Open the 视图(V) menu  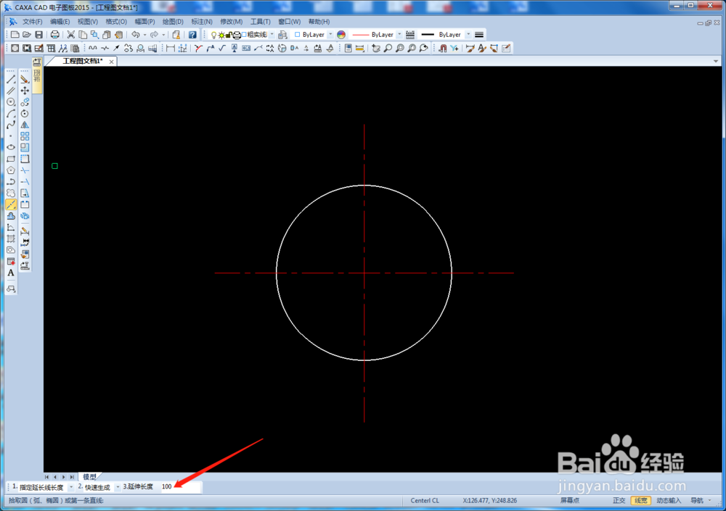88,22
